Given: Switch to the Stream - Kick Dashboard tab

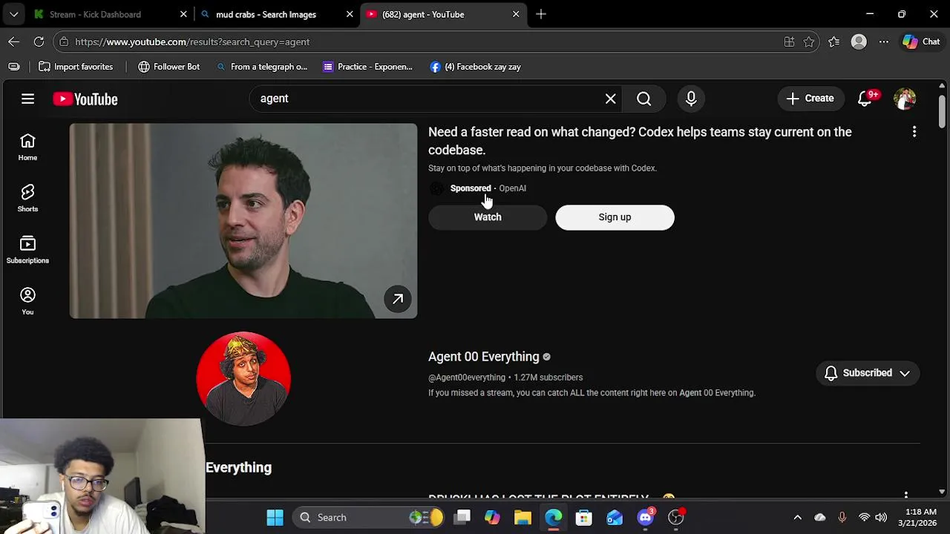Looking at the screenshot, I should coord(110,14).
